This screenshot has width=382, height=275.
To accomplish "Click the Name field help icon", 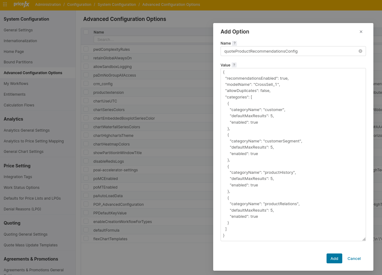I will pyautogui.click(x=234, y=43).
